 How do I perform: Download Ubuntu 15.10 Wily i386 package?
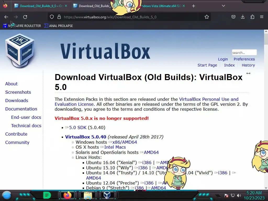[x=143, y=168]
